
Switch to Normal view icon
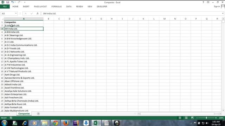(180, 118)
